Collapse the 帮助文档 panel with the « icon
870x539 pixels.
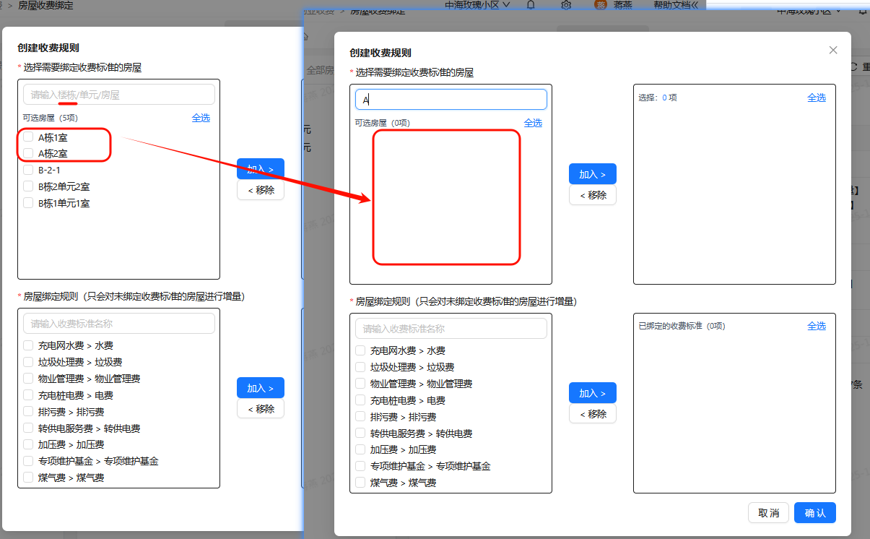tap(695, 7)
